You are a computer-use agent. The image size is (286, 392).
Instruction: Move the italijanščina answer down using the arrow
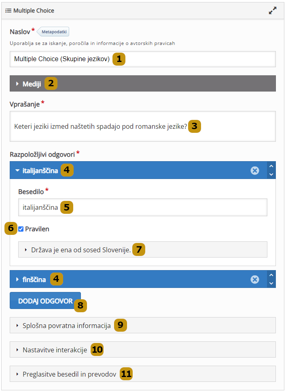pyautogui.click(x=272, y=174)
